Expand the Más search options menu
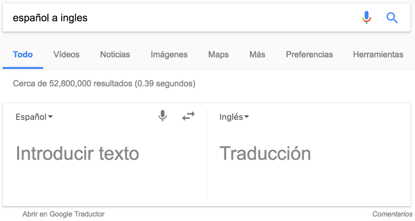 click(x=257, y=55)
